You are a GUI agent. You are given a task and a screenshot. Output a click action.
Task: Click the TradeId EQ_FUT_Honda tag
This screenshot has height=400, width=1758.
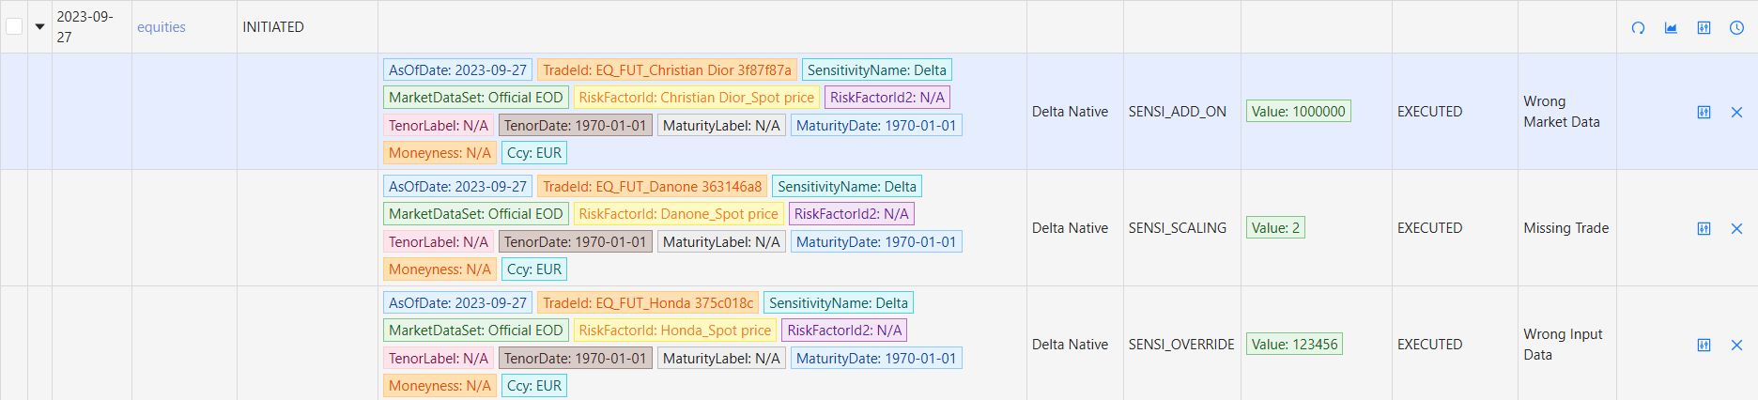pyautogui.click(x=648, y=303)
